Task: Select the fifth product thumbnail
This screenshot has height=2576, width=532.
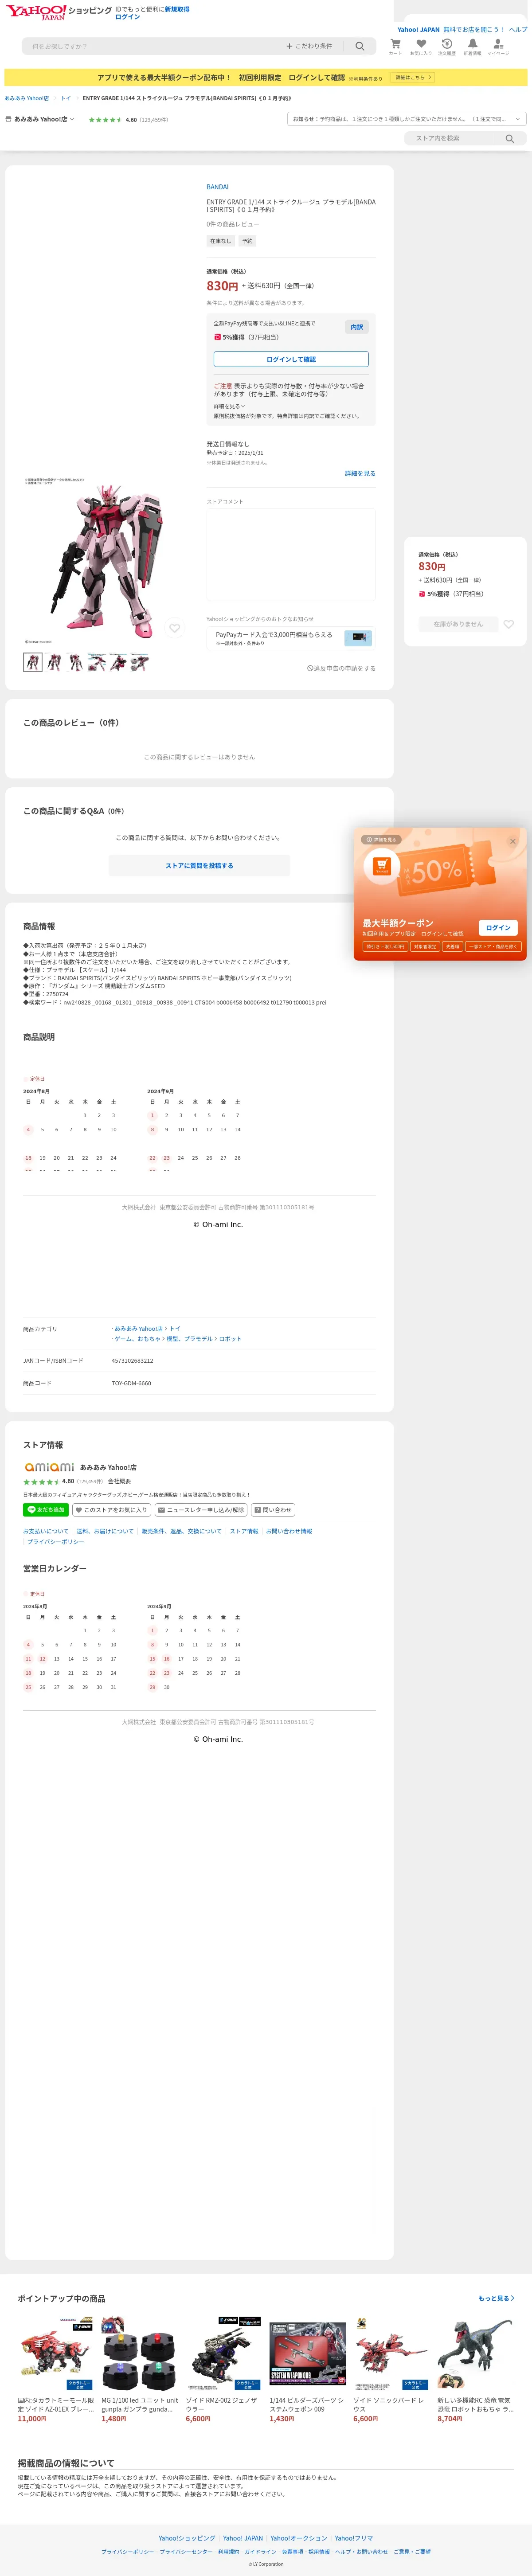Action: (118, 662)
